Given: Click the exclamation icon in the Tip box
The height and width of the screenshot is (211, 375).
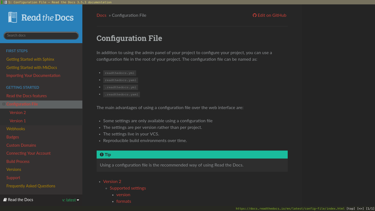Looking at the screenshot, I should [102, 155].
